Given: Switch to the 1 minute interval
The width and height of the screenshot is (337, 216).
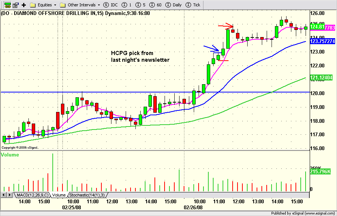Looking at the screenshot, I should coord(127,5).
